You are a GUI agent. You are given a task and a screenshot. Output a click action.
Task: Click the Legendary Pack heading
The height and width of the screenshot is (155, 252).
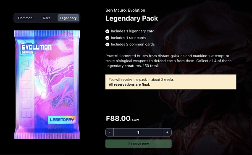131,18
